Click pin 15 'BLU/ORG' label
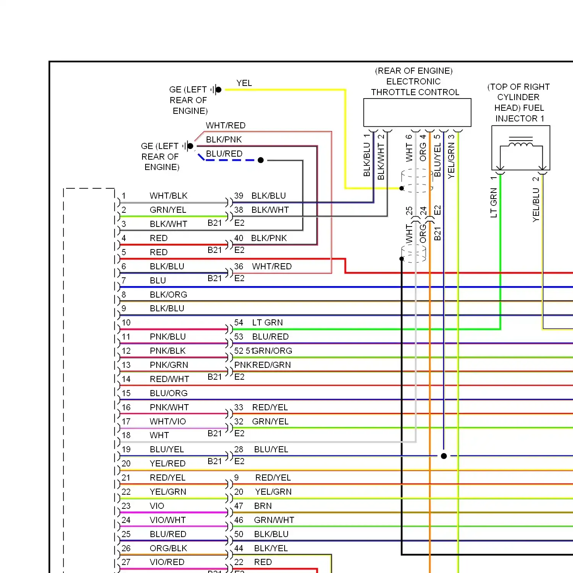573x573 pixels. (x=168, y=393)
